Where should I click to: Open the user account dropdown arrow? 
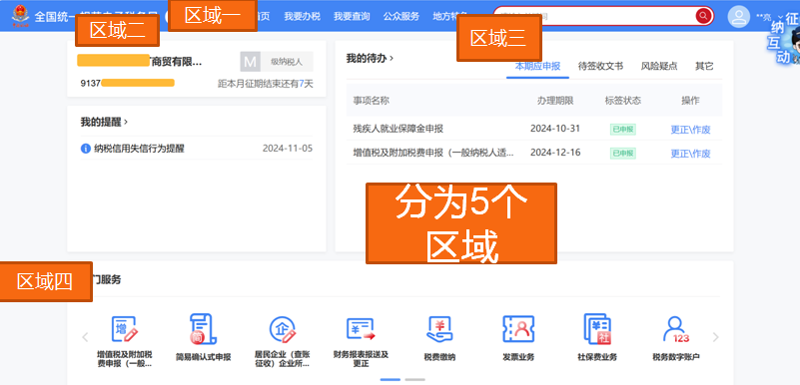pyautogui.click(x=780, y=17)
